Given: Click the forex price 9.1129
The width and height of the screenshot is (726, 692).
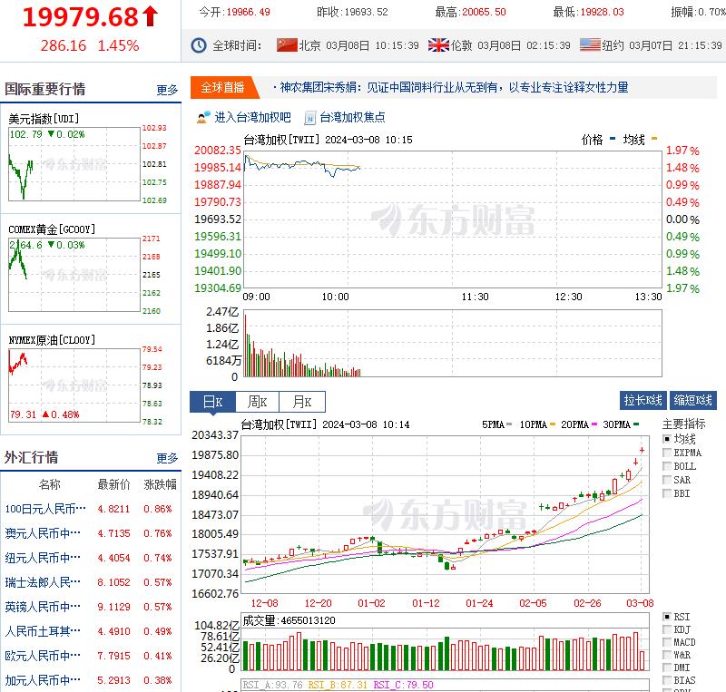Looking at the screenshot, I should [113, 607].
